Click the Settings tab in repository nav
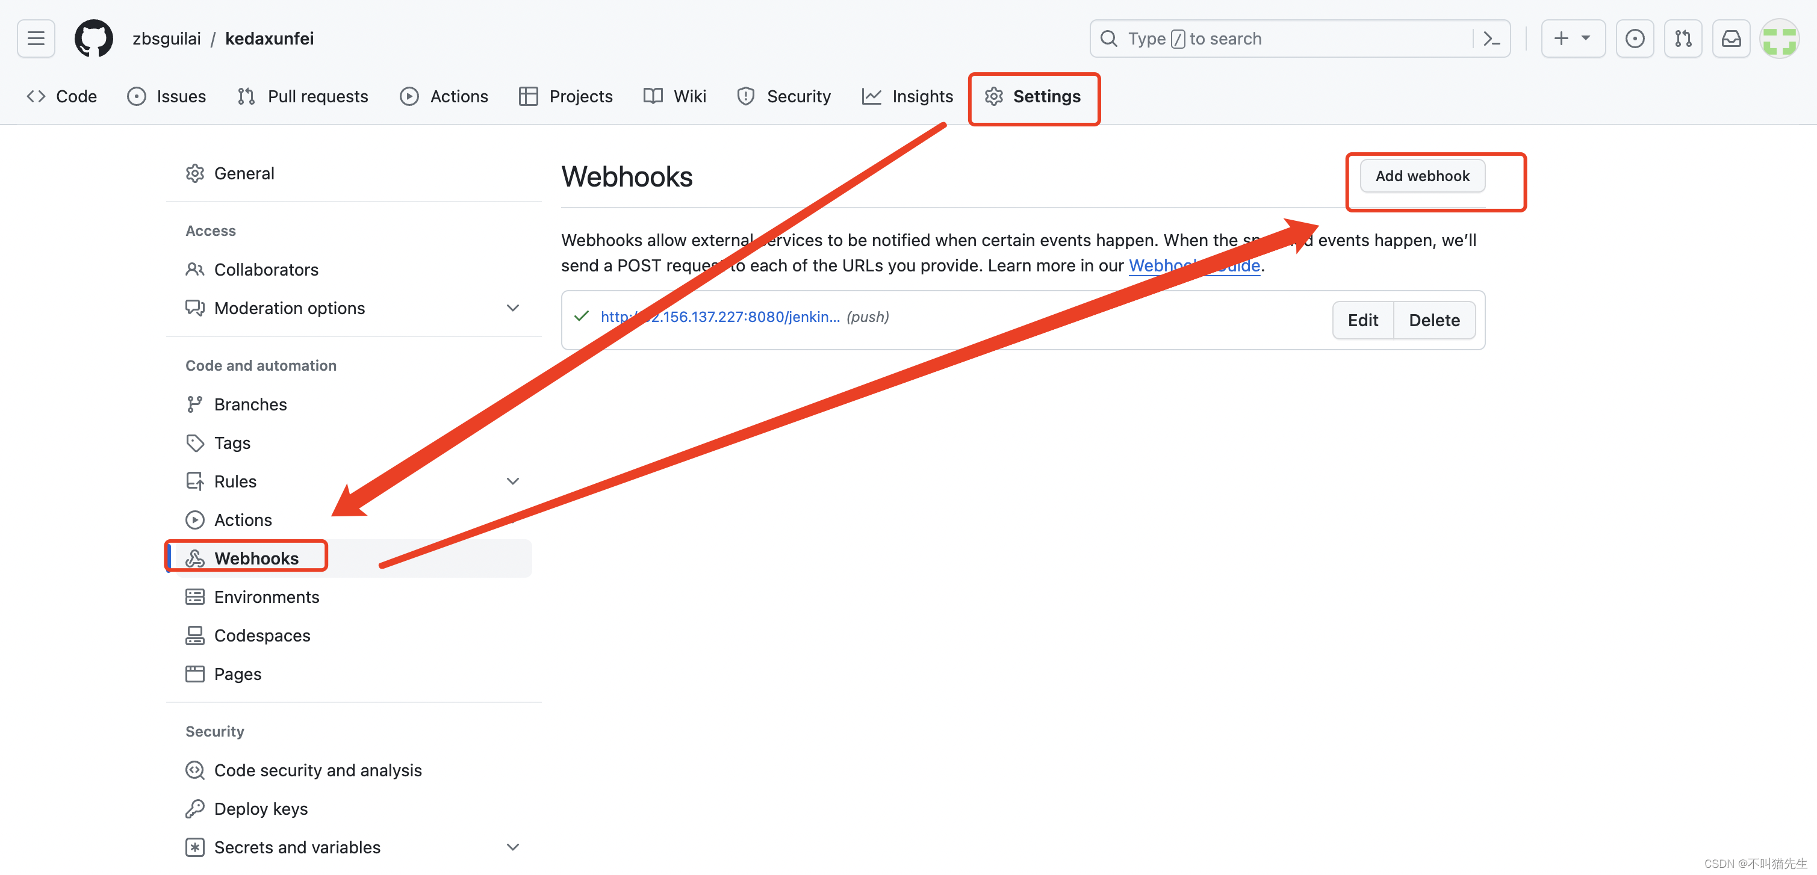This screenshot has height=875, width=1817. 1031,95
